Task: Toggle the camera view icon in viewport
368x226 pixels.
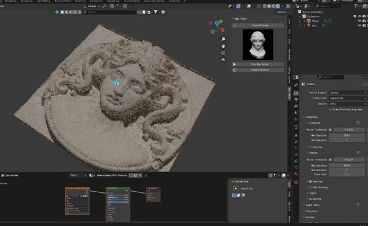Action: pyautogui.click(x=223, y=53)
